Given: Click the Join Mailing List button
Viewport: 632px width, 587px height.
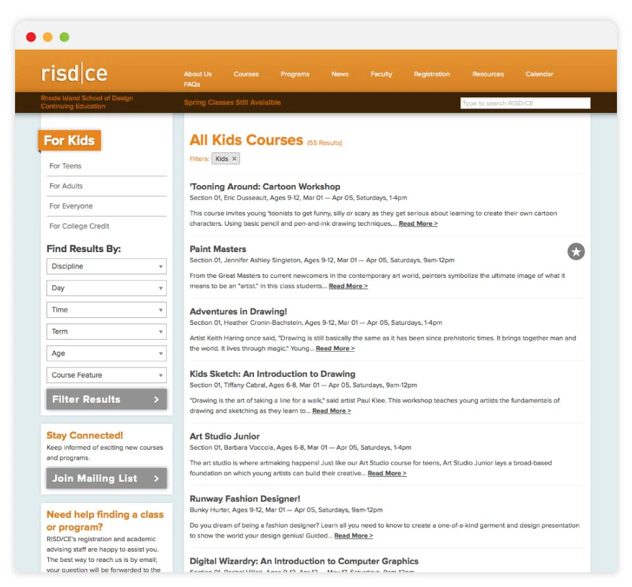Looking at the screenshot, I should (x=107, y=478).
